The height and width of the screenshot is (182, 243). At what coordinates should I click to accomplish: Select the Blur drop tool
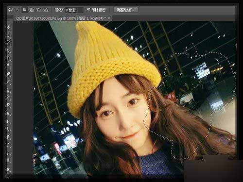point(8,121)
